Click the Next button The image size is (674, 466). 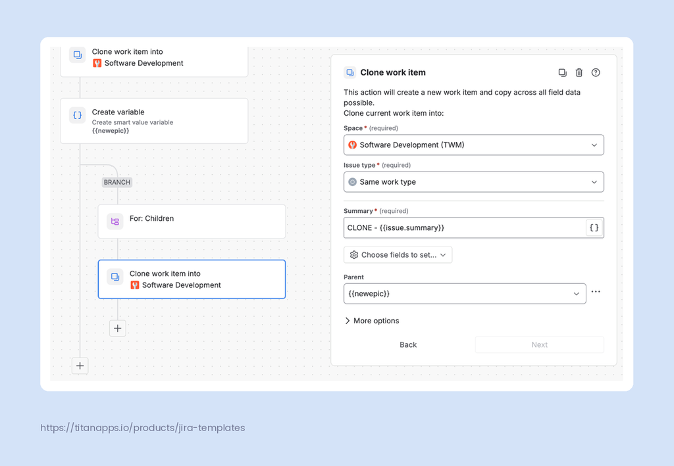[540, 344]
